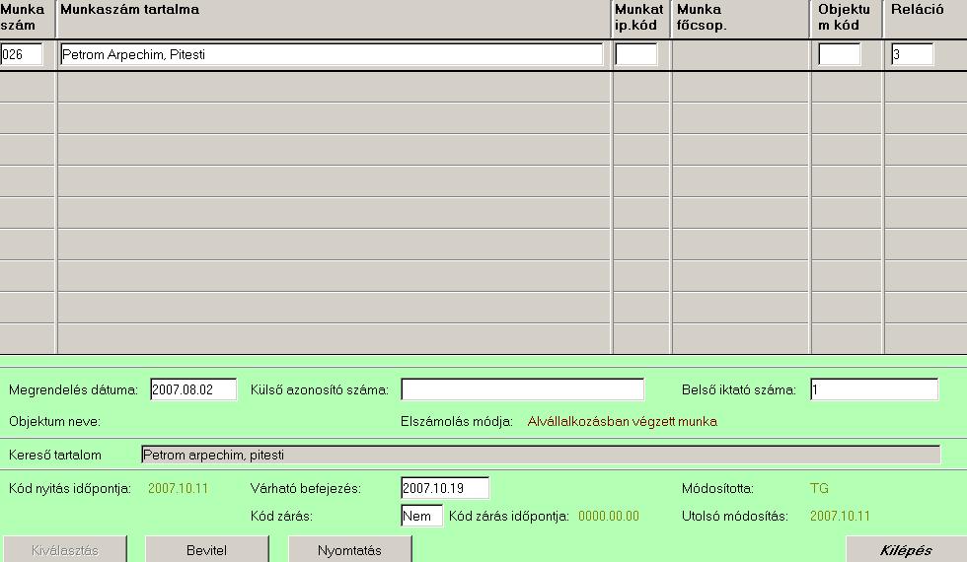Click the Belső iktató száma label
967x562 pixels.
click(739, 390)
